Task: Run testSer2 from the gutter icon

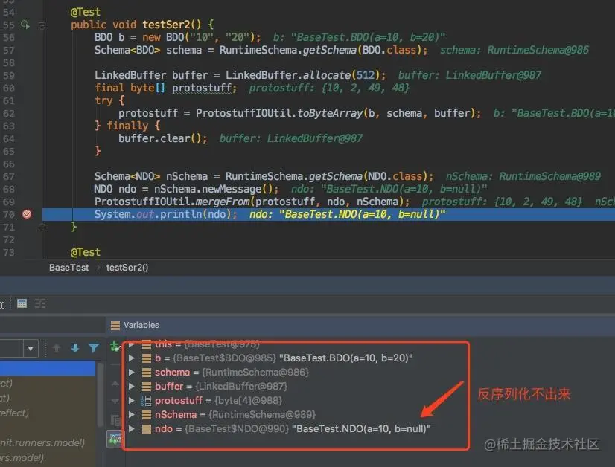Action: coord(25,25)
